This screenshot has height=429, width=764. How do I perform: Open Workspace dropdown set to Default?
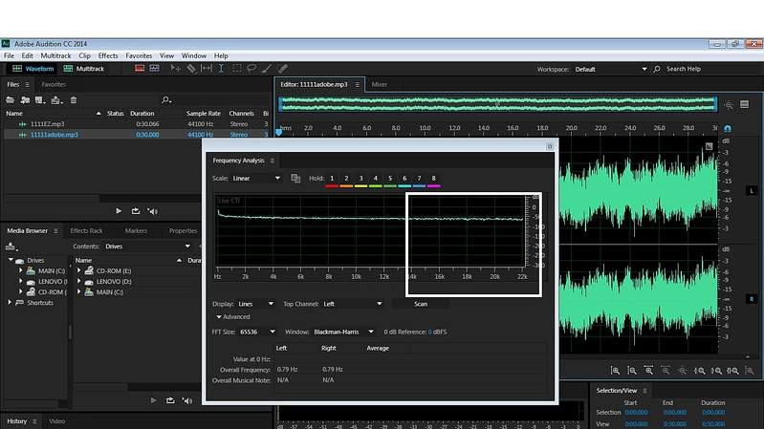pos(610,69)
